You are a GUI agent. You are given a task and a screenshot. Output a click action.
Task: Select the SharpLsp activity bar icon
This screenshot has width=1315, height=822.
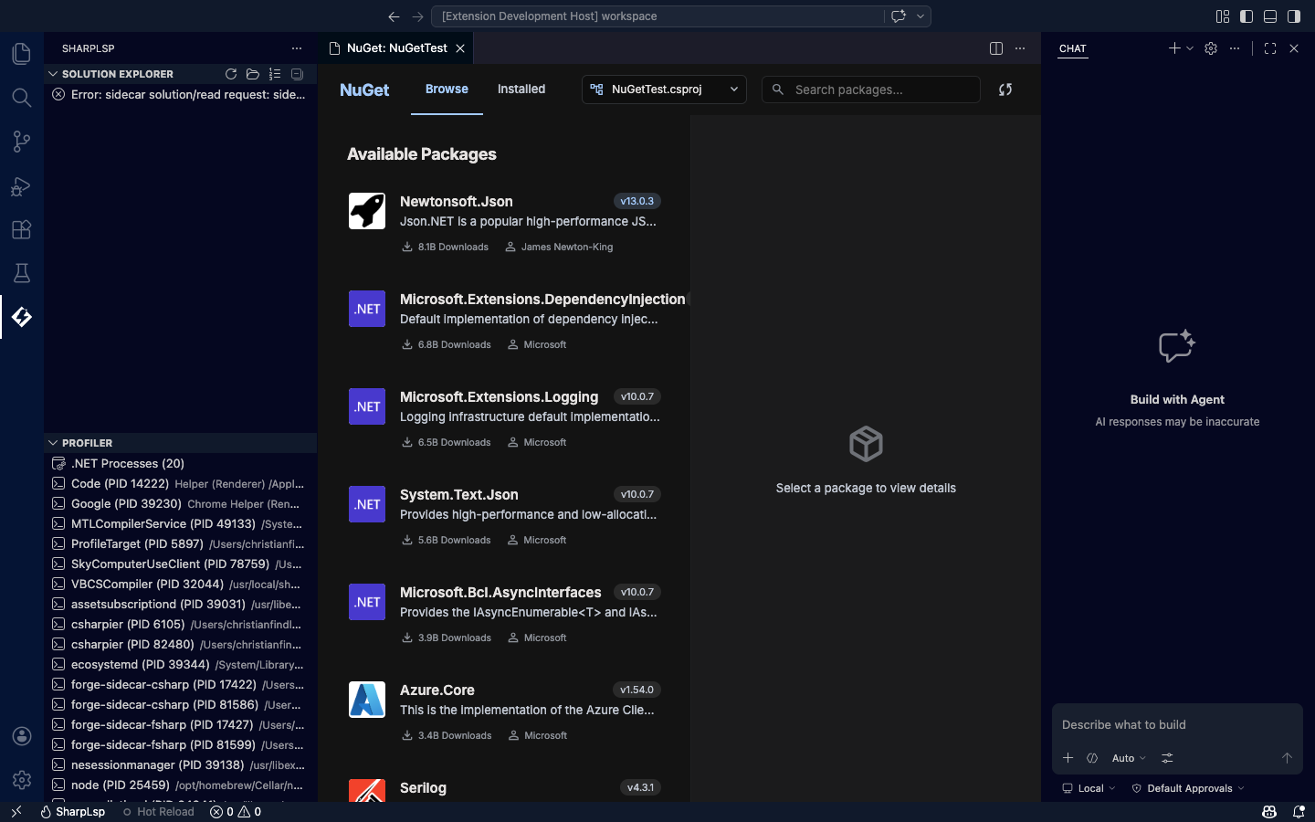(x=22, y=317)
